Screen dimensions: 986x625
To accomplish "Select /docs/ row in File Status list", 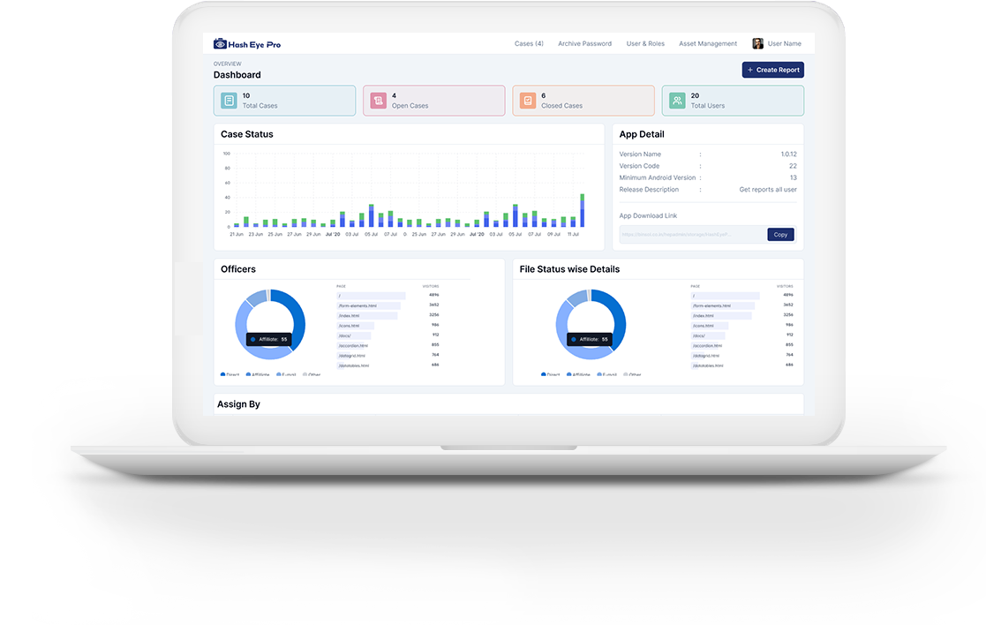I will (742, 335).
